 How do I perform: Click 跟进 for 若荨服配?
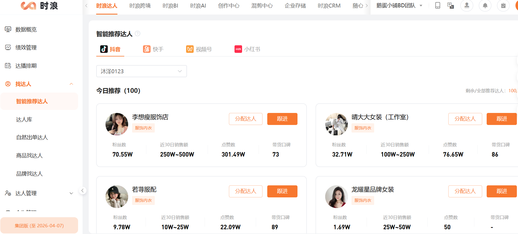(x=282, y=191)
